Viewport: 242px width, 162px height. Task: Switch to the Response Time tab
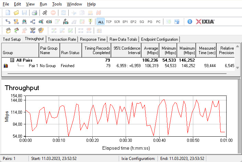[x=93, y=39]
